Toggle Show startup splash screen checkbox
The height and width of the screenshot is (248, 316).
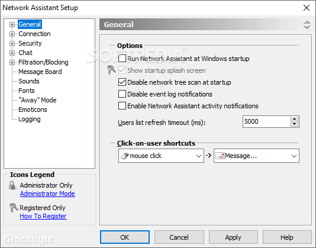122,70
